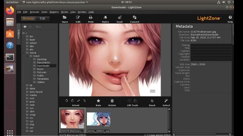Screen dimensions: 243x136
Task: Send image via the Send paper-plane icon
Action: tap(119, 17)
